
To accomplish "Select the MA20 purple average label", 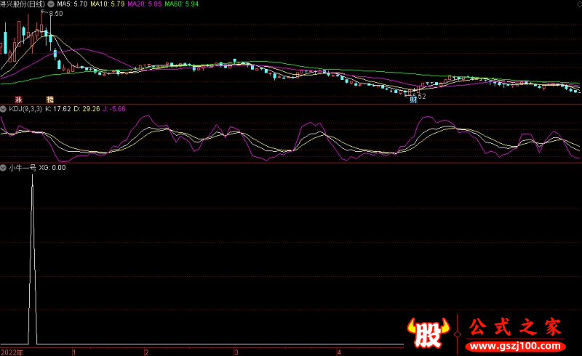I will pos(144,4).
